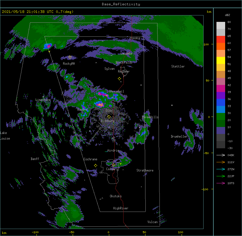Click the ThreeHills label
The width and height of the screenshot is (242, 236).
coord(150,117)
